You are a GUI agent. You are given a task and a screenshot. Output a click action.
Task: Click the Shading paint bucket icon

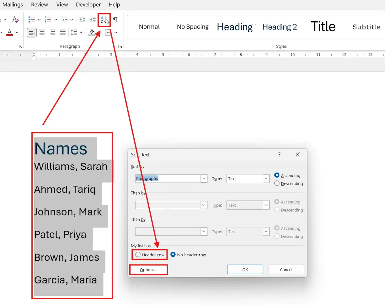(x=92, y=32)
